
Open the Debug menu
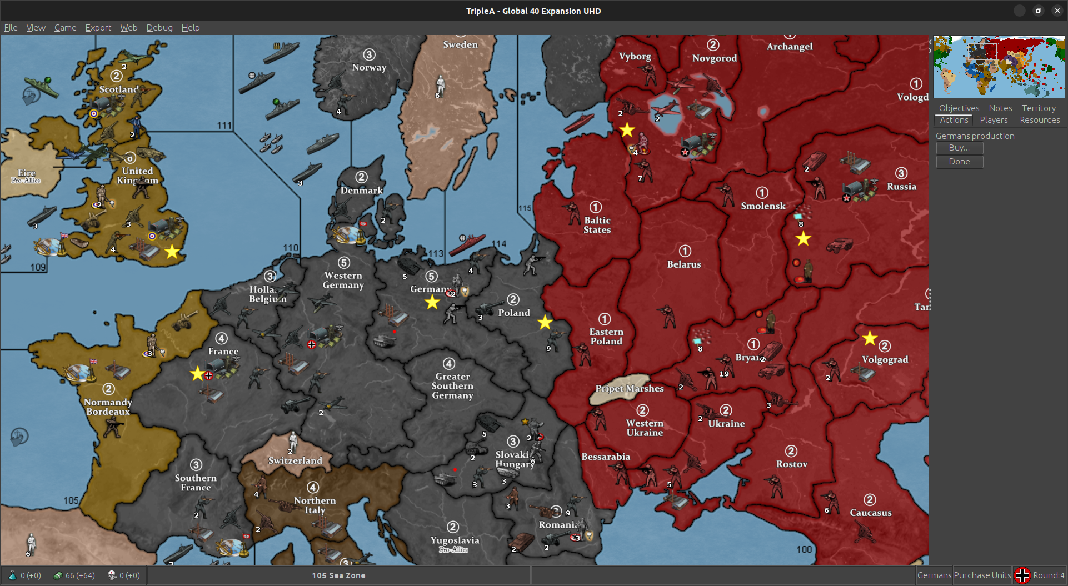coord(159,27)
